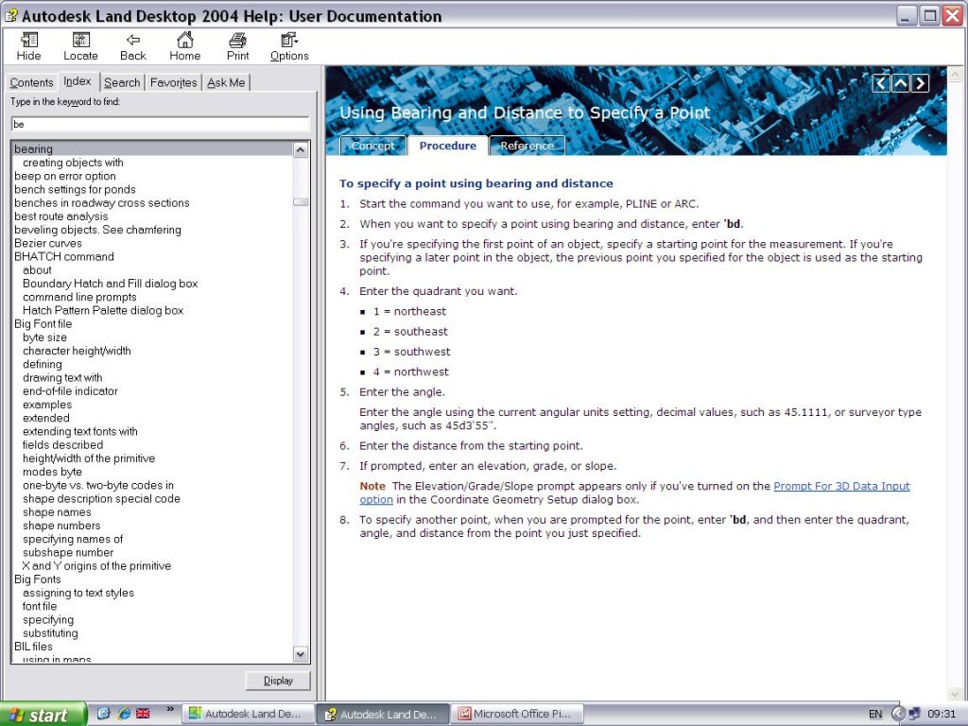Switch to the Contents tab
The width and height of the screenshot is (968, 726).
click(x=31, y=83)
